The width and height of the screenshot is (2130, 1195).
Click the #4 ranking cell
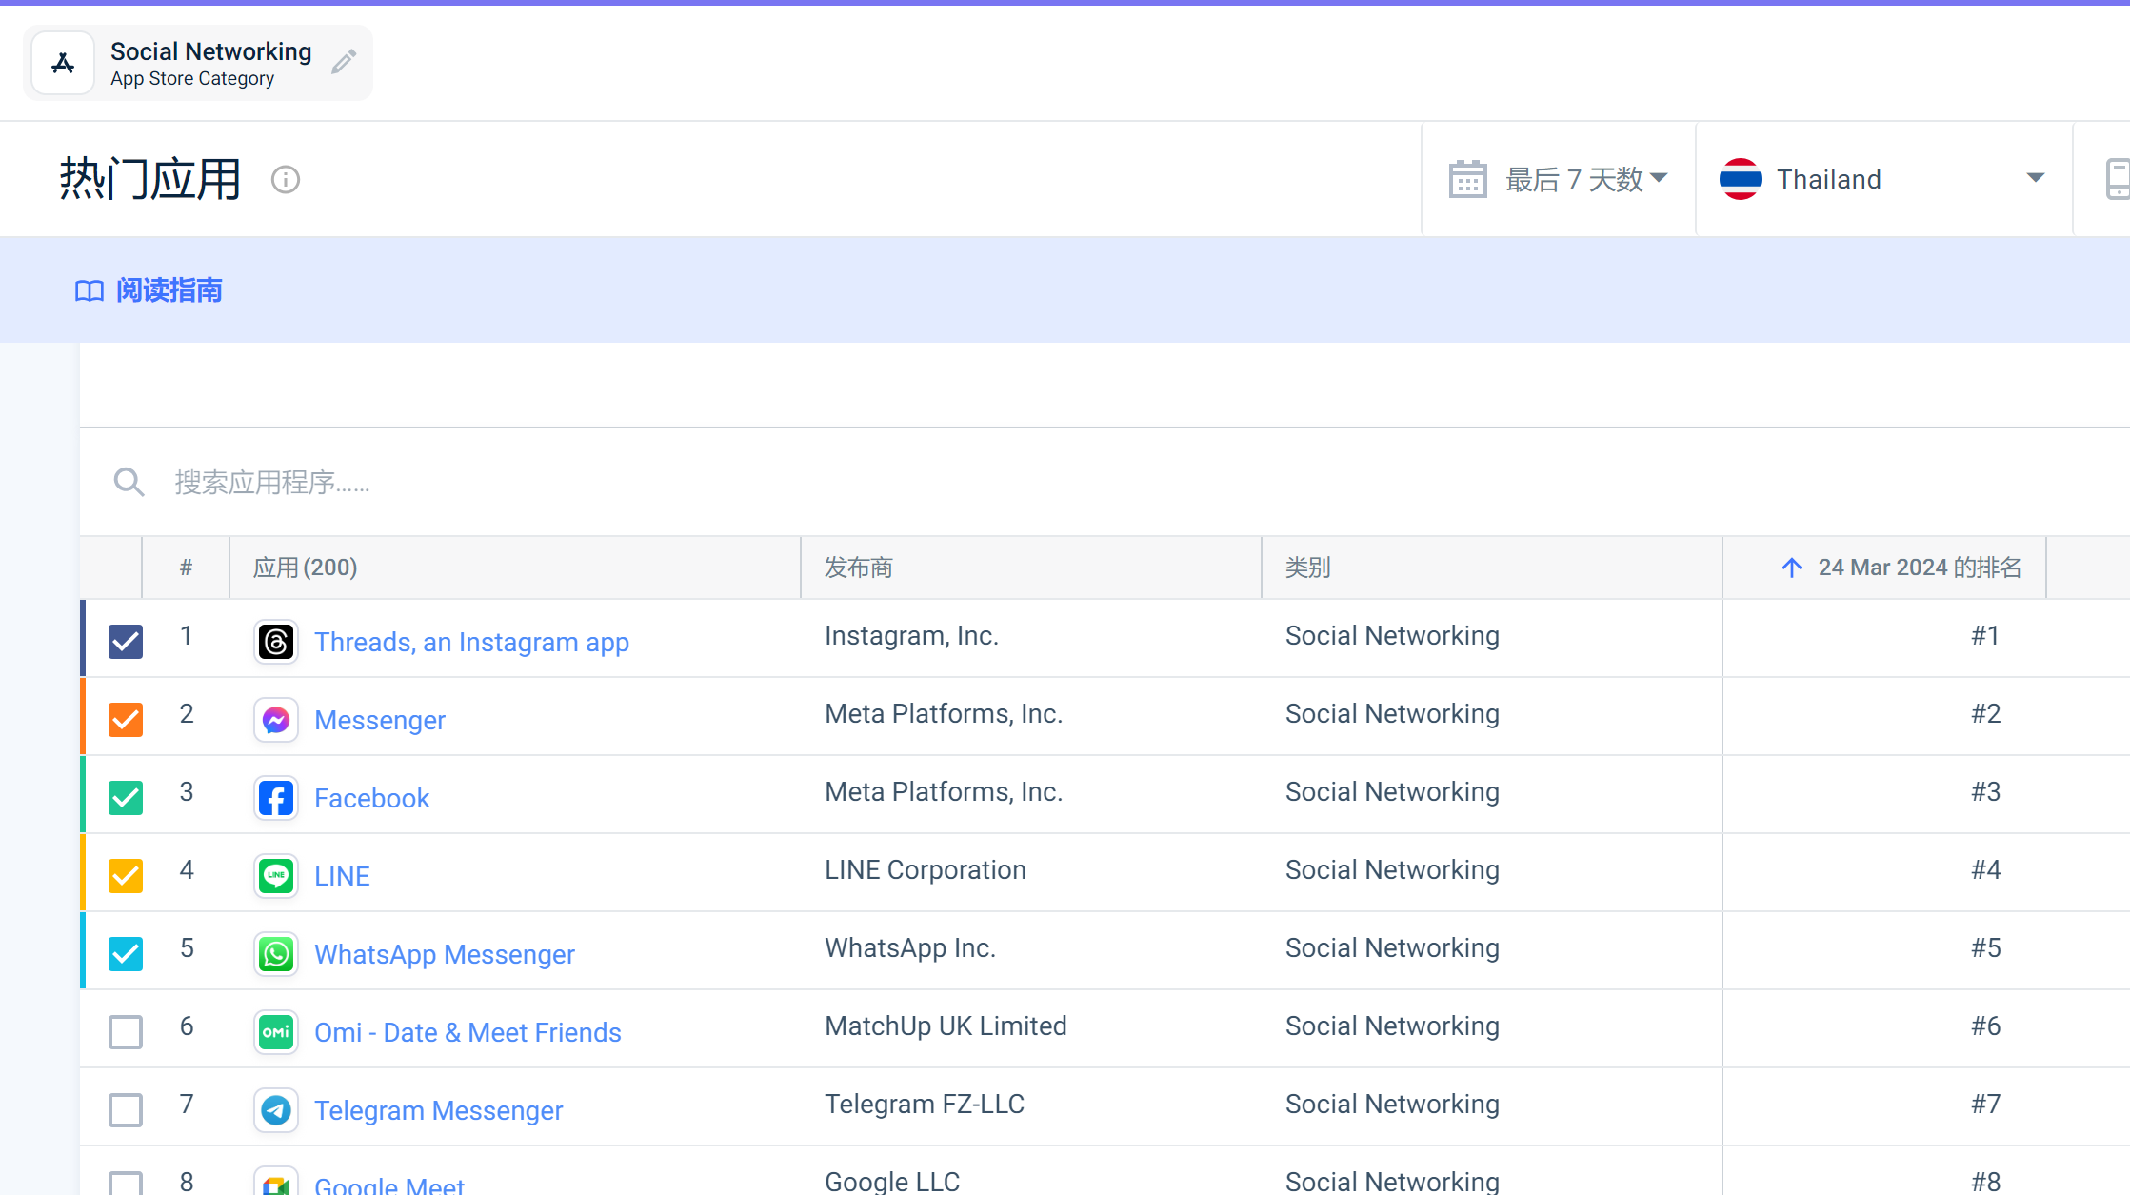[1985, 870]
